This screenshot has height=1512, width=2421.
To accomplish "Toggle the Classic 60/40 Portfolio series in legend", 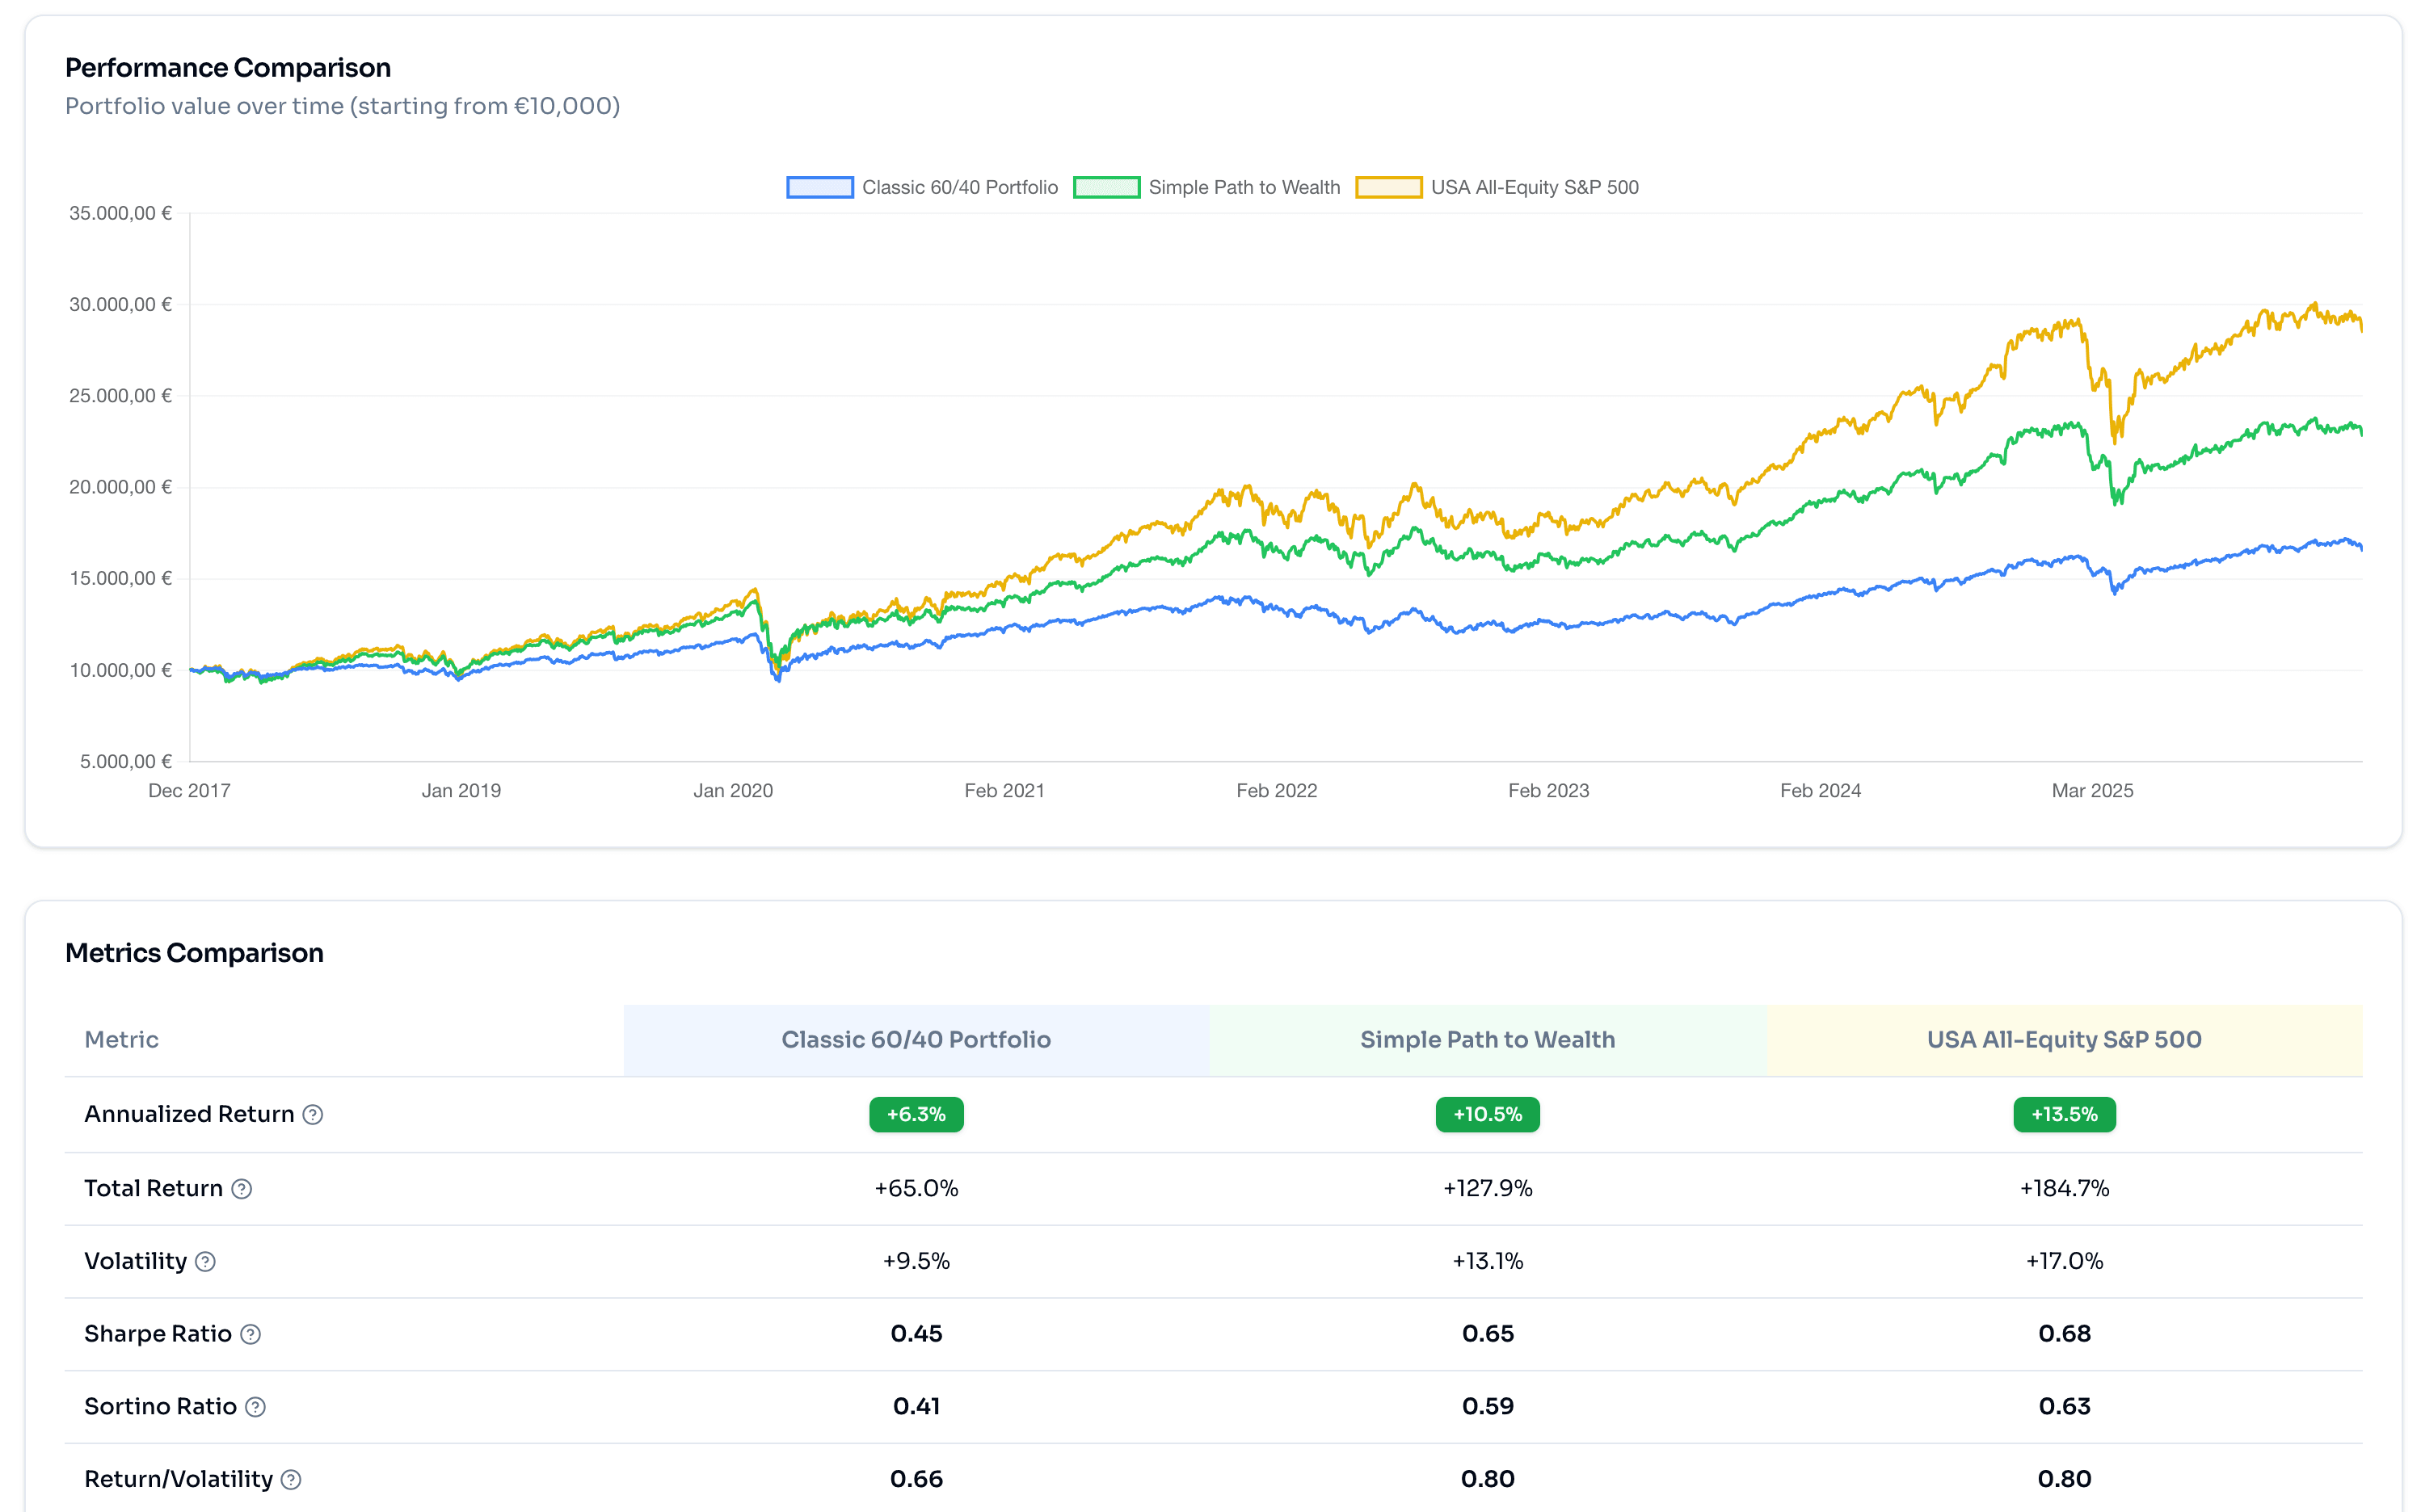I will click(960, 187).
